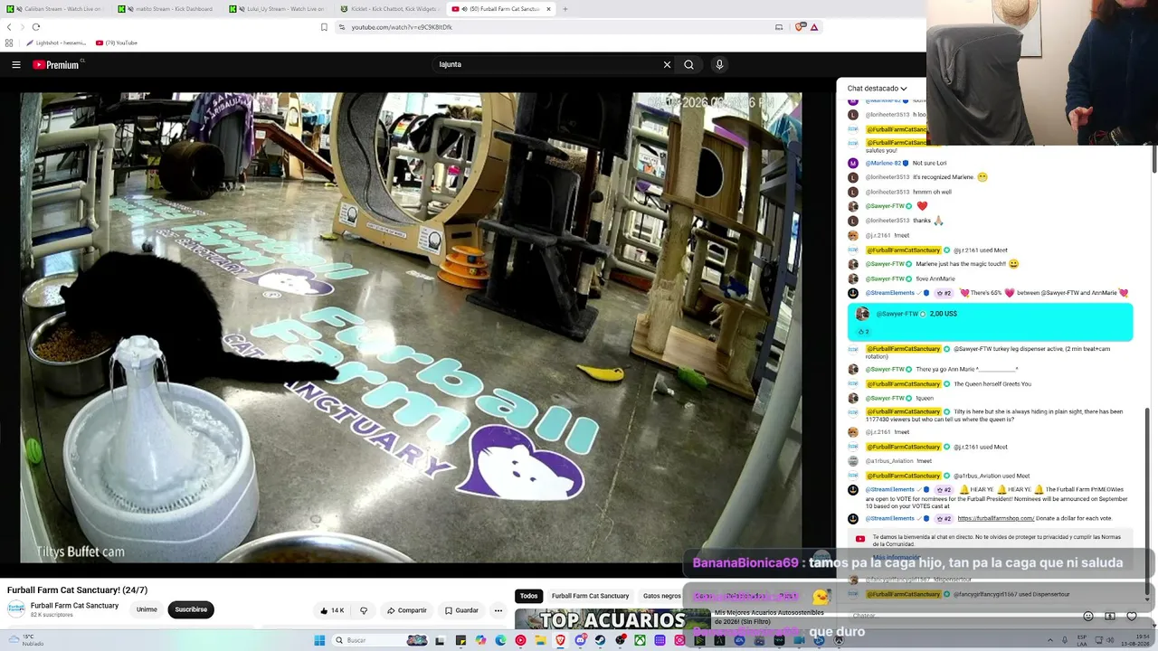Switch to the Kicklet Kick Chatbot tab

tap(390, 9)
